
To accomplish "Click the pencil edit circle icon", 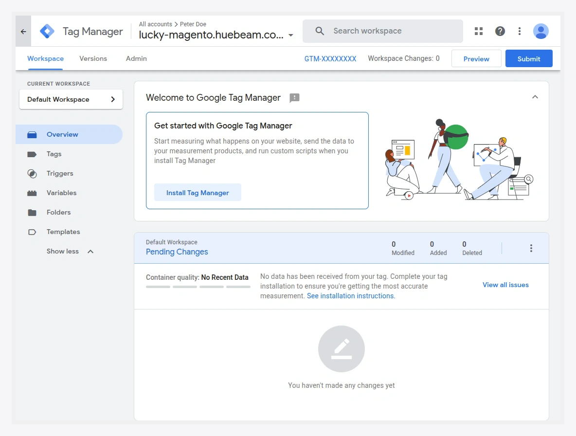I will pos(341,349).
